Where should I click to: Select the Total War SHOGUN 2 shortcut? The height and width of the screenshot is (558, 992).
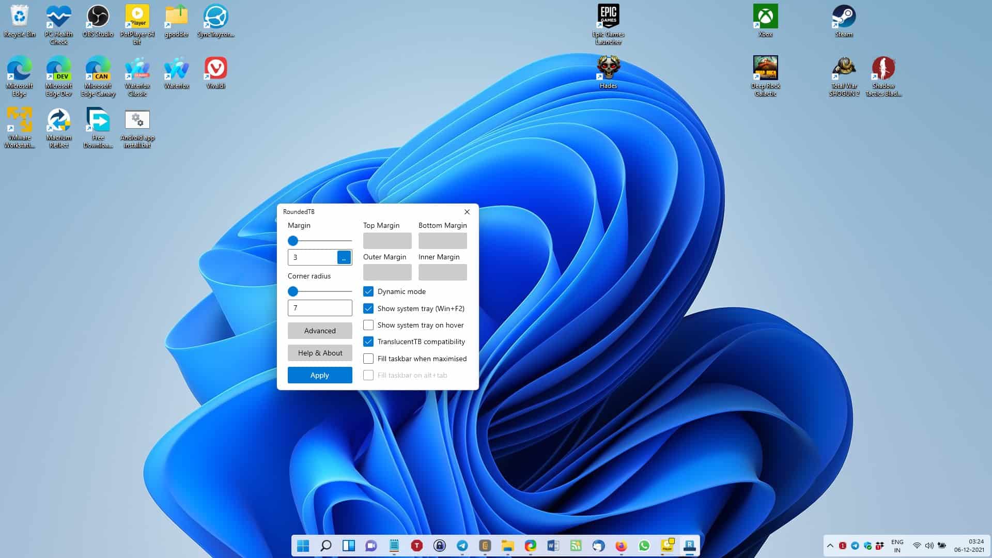pos(844,76)
